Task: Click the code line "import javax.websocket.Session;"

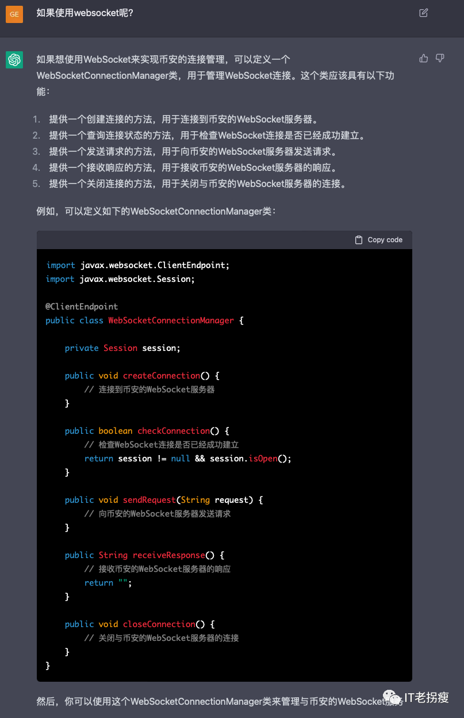Action: (x=120, y=279)
